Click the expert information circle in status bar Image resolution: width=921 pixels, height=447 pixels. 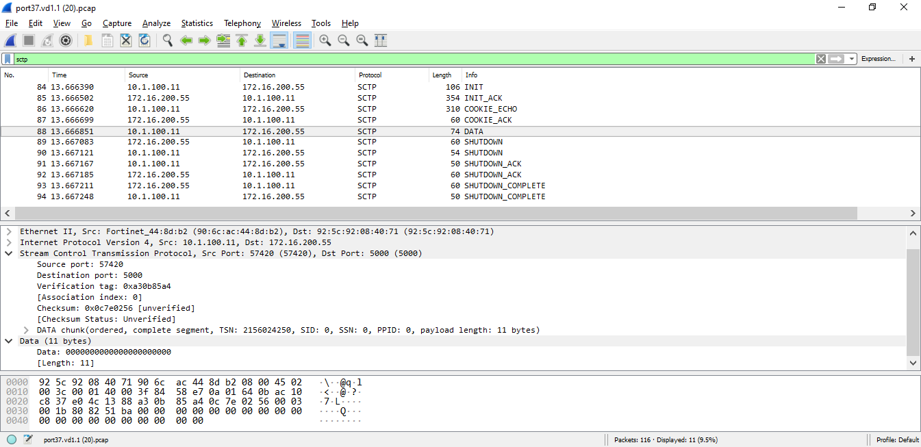coord(12,439)
